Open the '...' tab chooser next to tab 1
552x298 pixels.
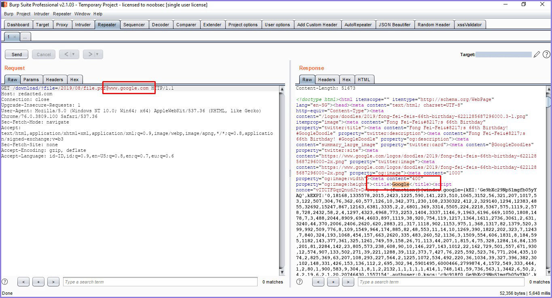(x=25, y=36)
